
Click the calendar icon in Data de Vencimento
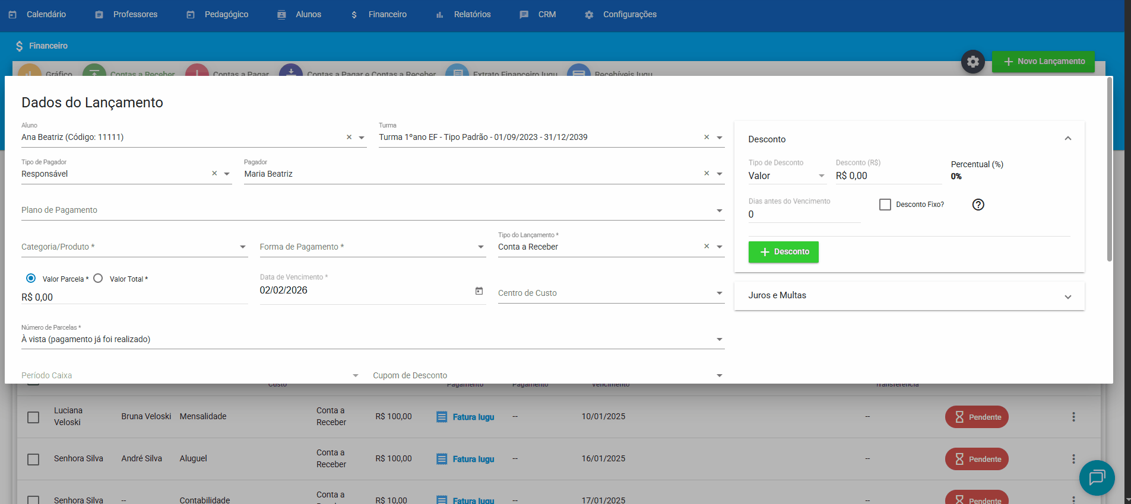click(x=479, y=291)
